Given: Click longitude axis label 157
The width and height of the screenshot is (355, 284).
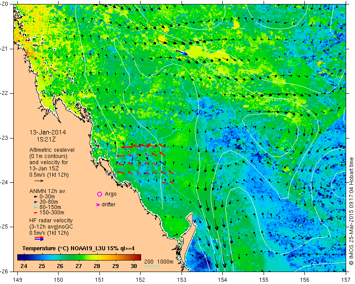Looking at the screenshot, I should tap(346, 280).
